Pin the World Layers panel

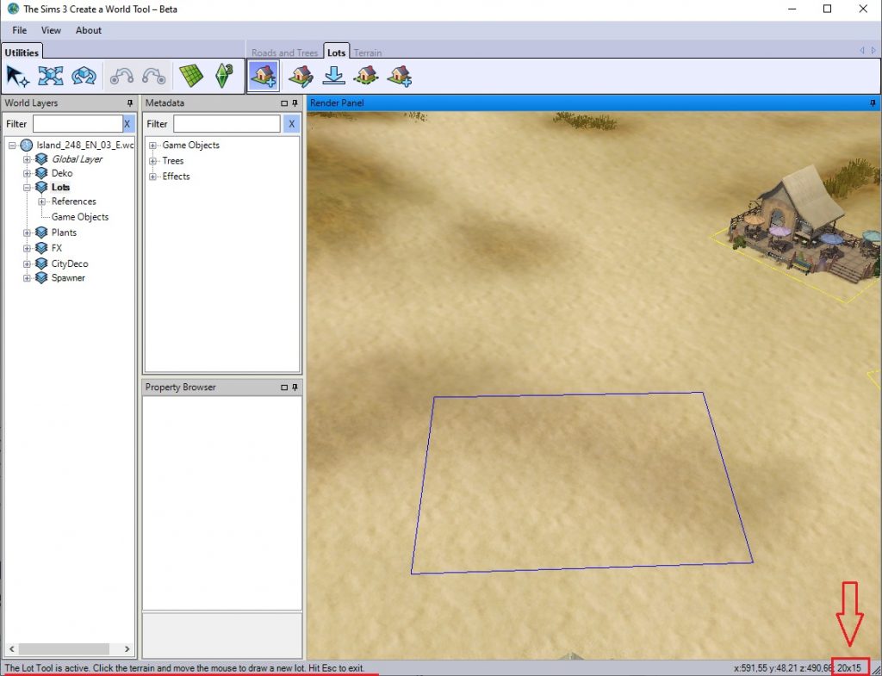coord(130,103)
